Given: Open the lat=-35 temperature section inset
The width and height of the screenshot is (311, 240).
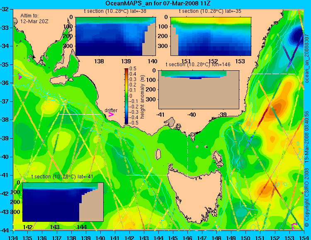Looking at the screenshot, I should [211, 36].
